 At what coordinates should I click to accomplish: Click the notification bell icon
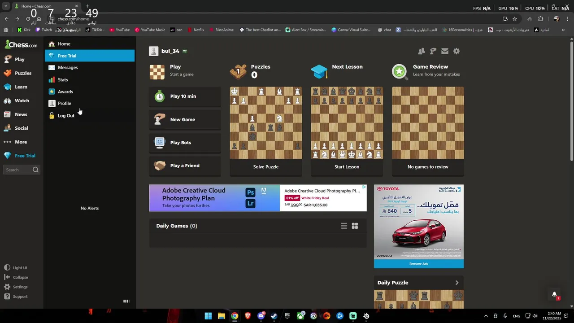(x=554, y=295)
